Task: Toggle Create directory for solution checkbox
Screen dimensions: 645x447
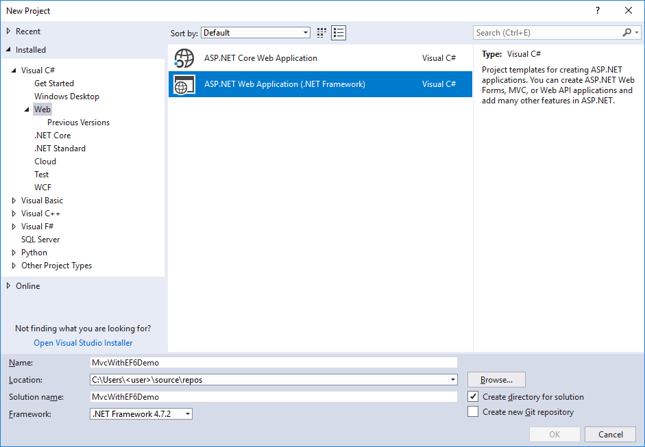Action: (473, 396)
